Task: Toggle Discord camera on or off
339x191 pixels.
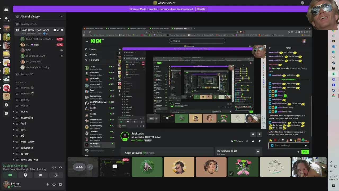Action: click(10, 175)
